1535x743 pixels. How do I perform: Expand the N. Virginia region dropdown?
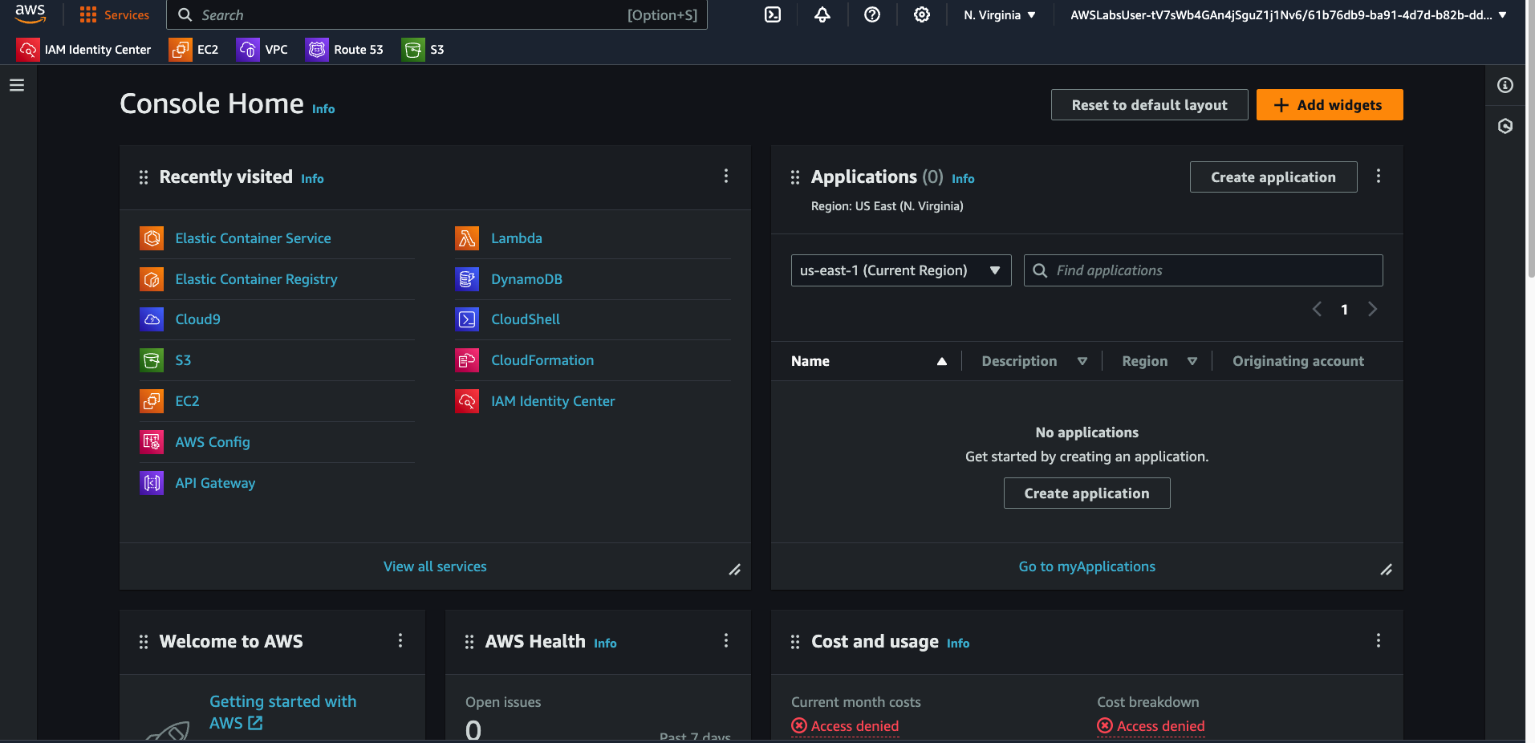[999, 15]
